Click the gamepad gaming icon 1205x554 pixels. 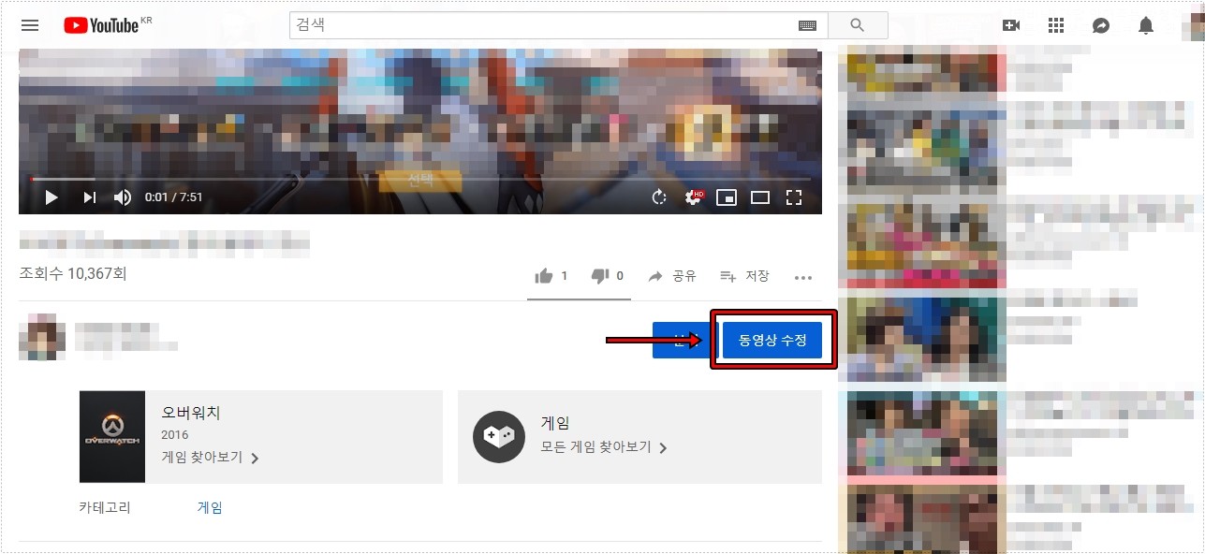(499, 437)
